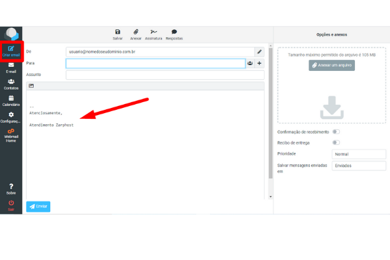Insert signature with Assinatura icon
390x260 pixels.
tap(153, 34)
